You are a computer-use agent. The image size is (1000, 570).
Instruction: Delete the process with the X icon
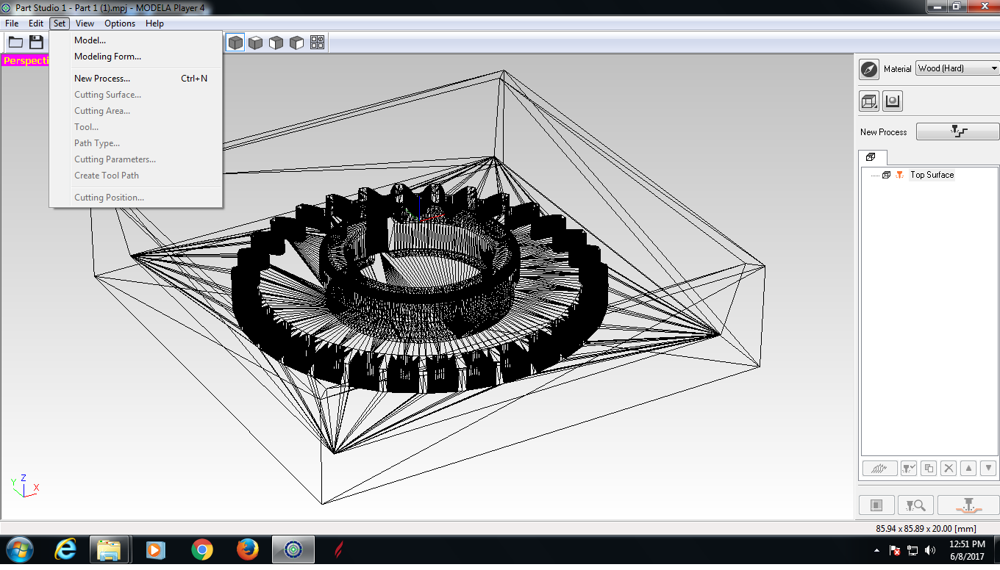(x=949, y=468)
